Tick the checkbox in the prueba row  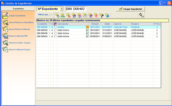tap(55, 27)
